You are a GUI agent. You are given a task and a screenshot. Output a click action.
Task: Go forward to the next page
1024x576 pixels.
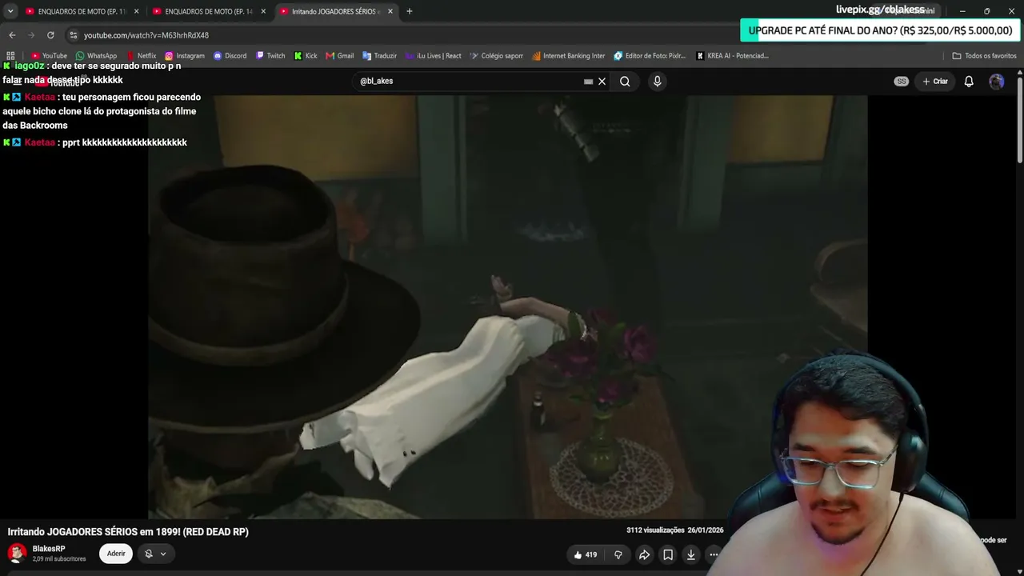(x=31, y=35)
